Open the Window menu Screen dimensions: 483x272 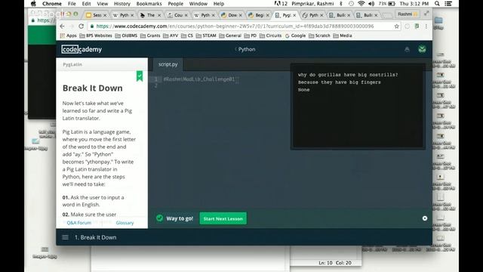coord(198,4)
